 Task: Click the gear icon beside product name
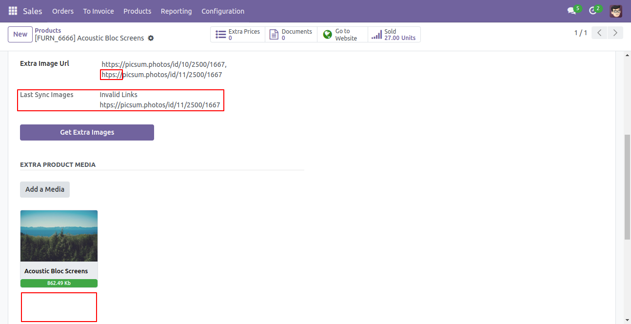(x=151, y=38)
